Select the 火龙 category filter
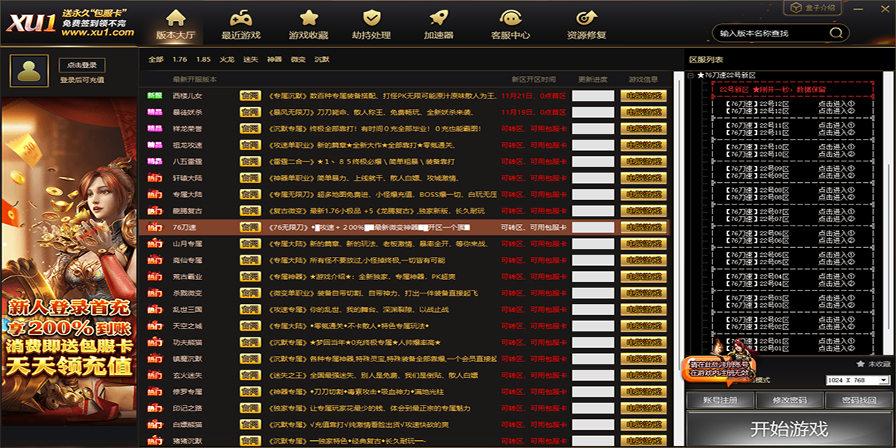The image size is (896, 448). pyautogui.click(x=226, y=59)
